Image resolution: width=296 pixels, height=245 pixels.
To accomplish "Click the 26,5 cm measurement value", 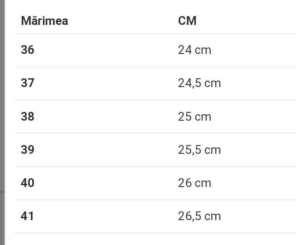I will coord(199,216).
